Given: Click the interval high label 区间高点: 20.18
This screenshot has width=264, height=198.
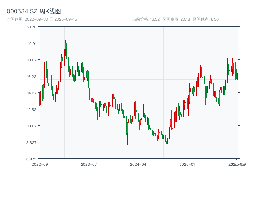Looking at the screenshot, I should coord(176,19).
